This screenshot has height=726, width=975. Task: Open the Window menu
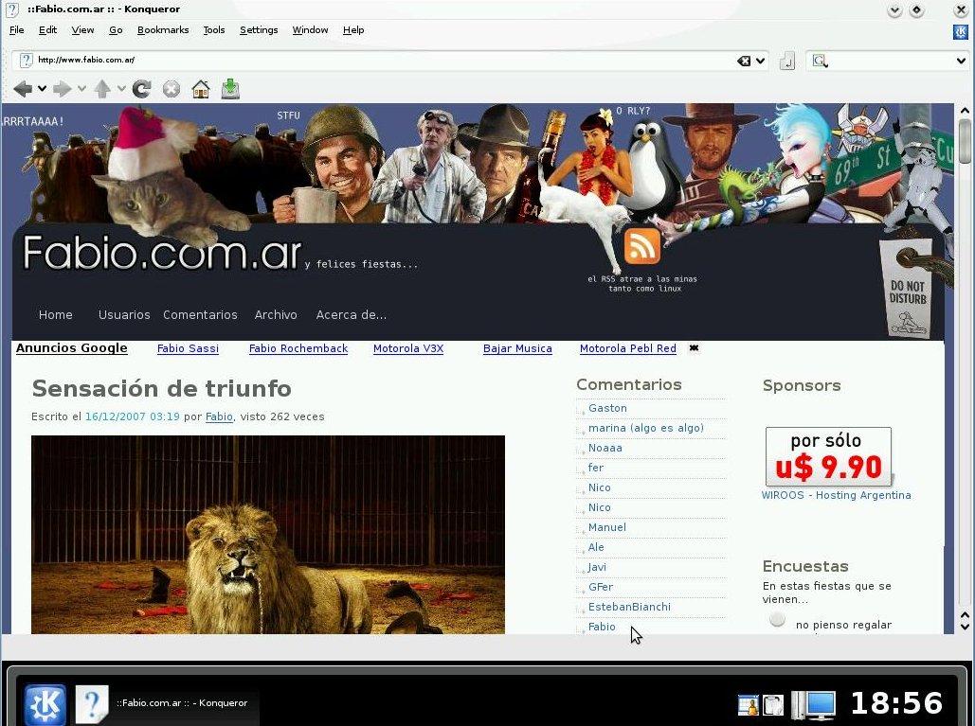310,29
